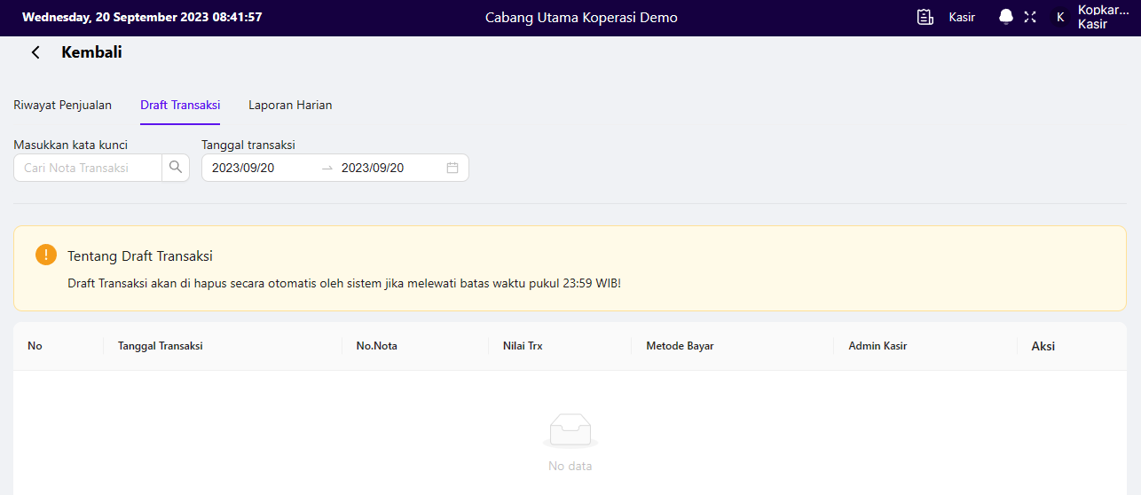The width and height of the screenshot is (1141, 495).
Task: Select the Draft Transaksi tab
Action: [180, 105]
